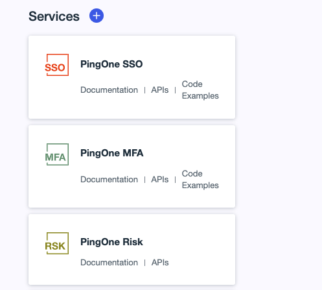
Task: Open Code Examples for PingOne SSO
Action: [x=200, y=90]
